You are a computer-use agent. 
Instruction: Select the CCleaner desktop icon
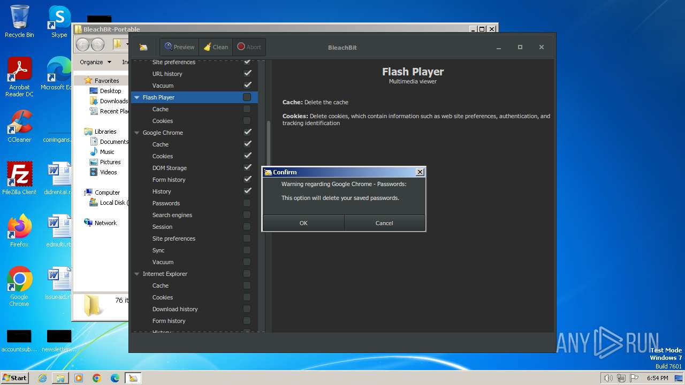pyautogui.click(x=19, y=126)
